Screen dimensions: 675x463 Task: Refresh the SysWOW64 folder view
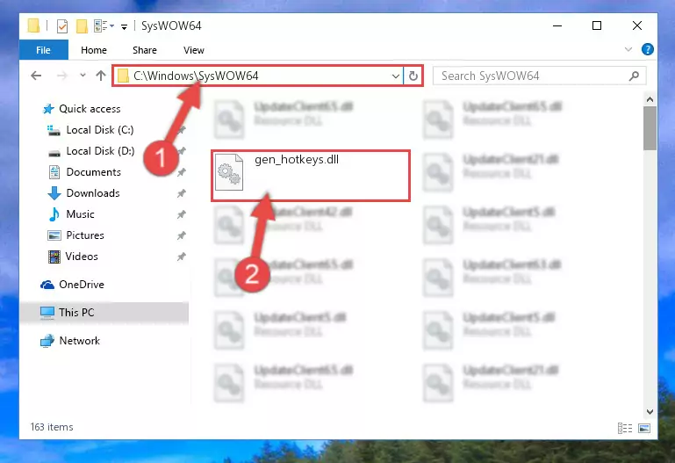[x=413, y=76]
